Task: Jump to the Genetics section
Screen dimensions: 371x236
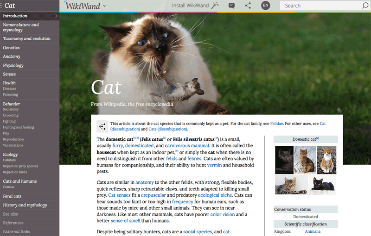Action: coord(12,48)
